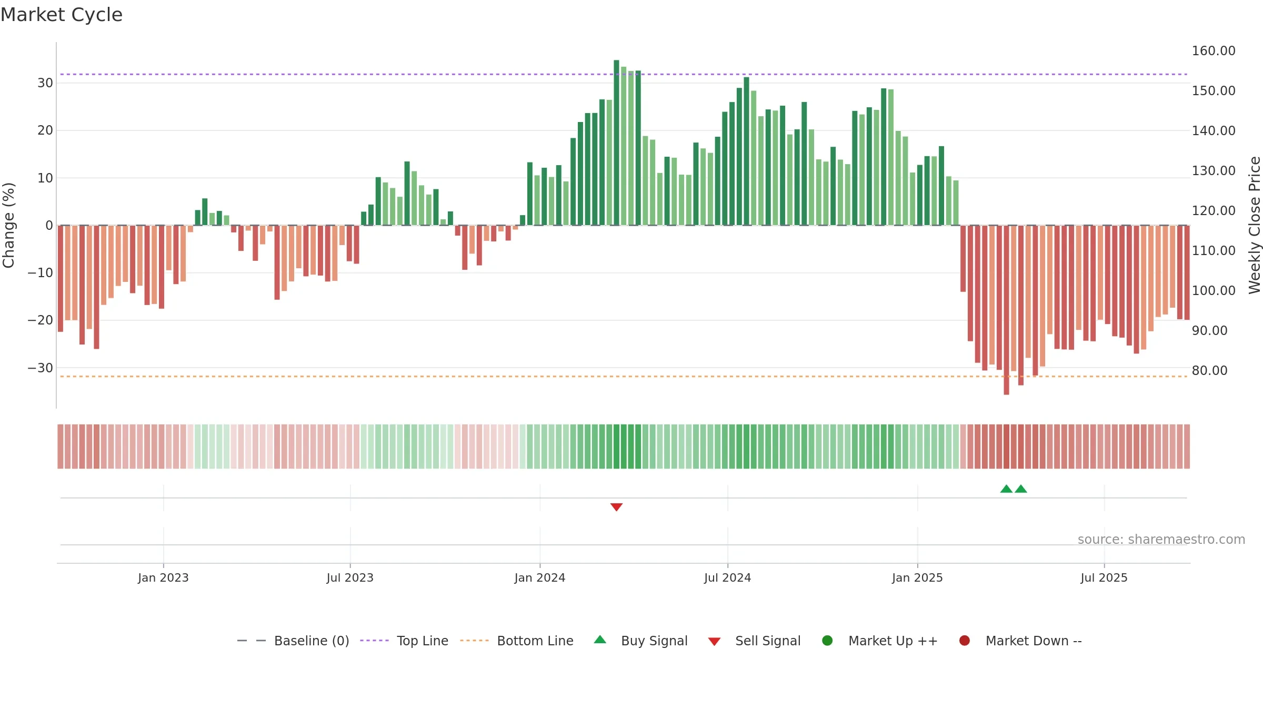Click the purple dotted Top Line
The width and height of the screenshot is (1263, 710).
624,74
